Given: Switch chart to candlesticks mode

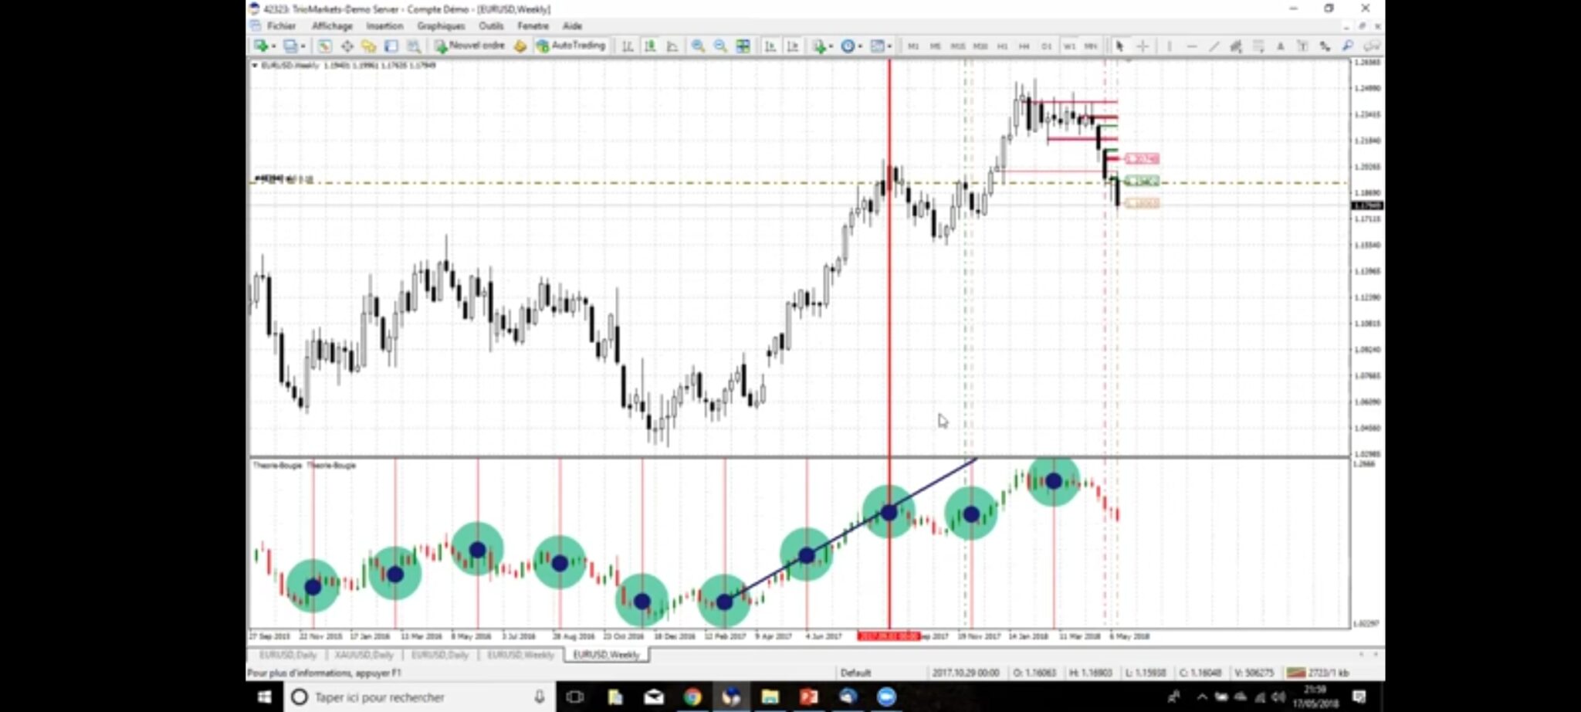Looking at the screenshot, I should (x=650, y=46).
